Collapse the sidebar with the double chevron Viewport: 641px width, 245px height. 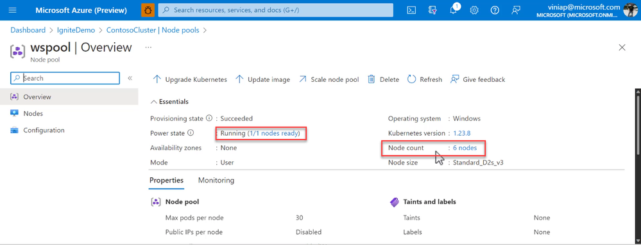point(130,78)
